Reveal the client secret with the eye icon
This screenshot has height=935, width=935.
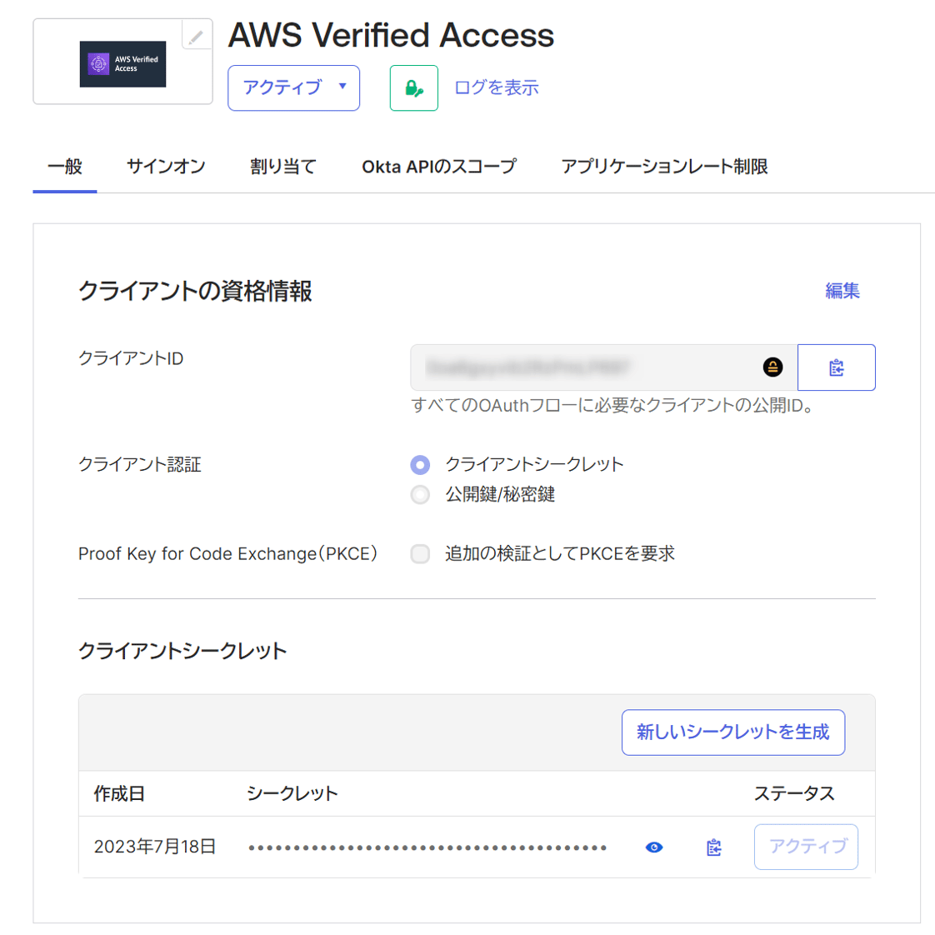[653, 847]
